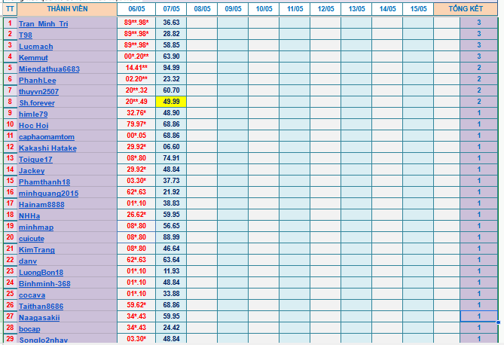The height and width of the screenshot is (345, 504).
Task: Open Jackey member link
Action: click(x=32, y=171)
